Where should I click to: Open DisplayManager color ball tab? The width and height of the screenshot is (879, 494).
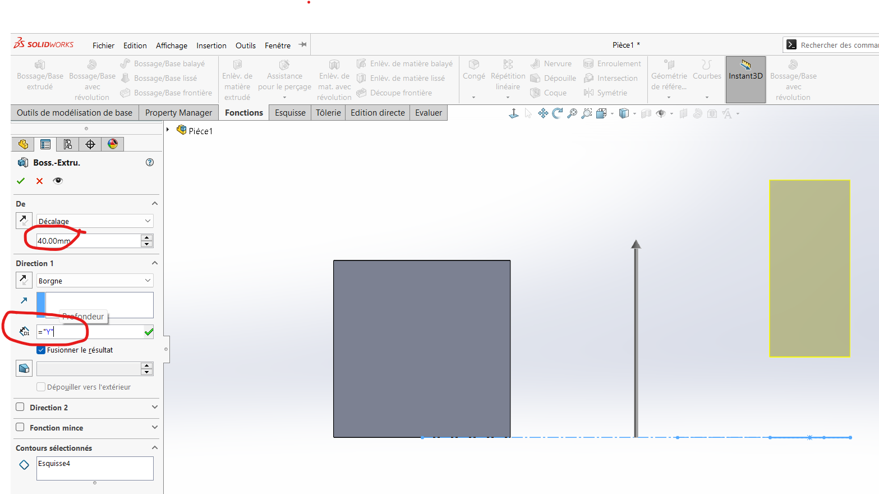point(113,144)
